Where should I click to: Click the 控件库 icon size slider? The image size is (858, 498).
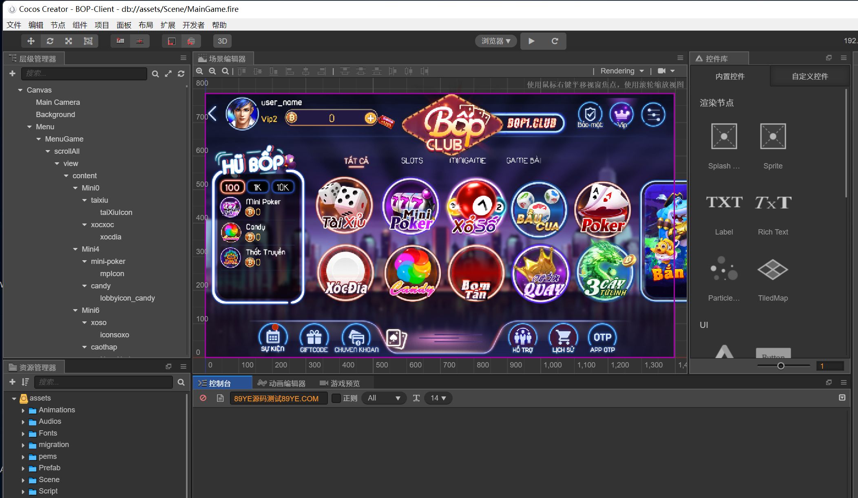(783, 366)
